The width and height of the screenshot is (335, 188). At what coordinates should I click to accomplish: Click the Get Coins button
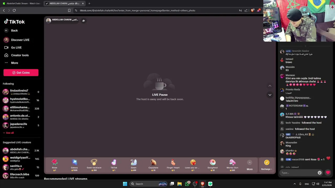click(x=21, y=73)
